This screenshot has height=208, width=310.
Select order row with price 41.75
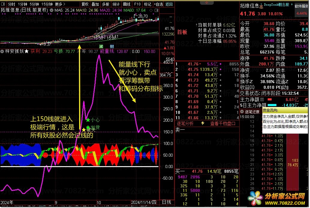(207, 69)
